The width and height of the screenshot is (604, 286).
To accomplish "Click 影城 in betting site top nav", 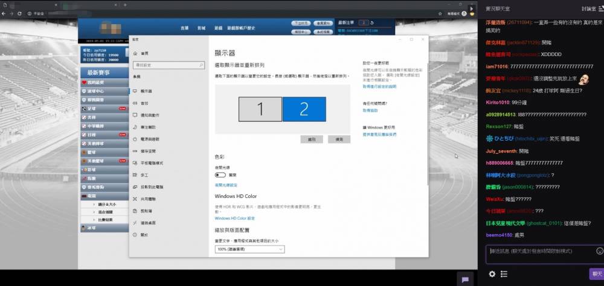I will point(202,28).
